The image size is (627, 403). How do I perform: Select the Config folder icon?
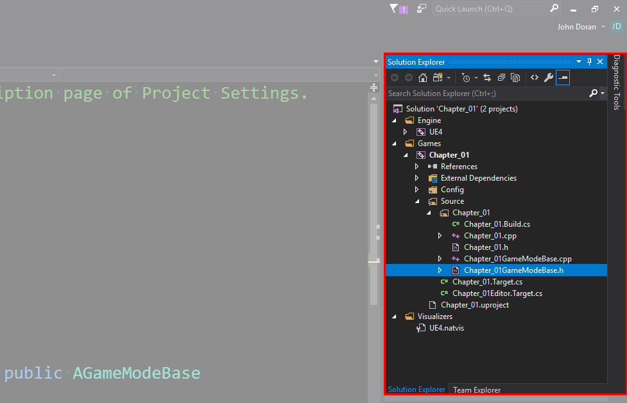(x=433, y=190)
